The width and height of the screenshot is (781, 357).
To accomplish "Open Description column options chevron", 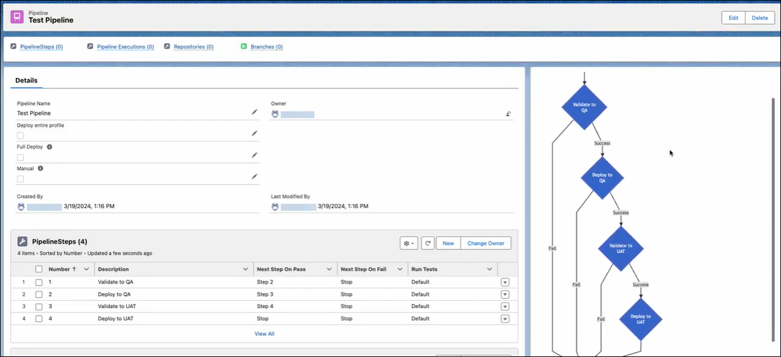I will click(245, 269).
